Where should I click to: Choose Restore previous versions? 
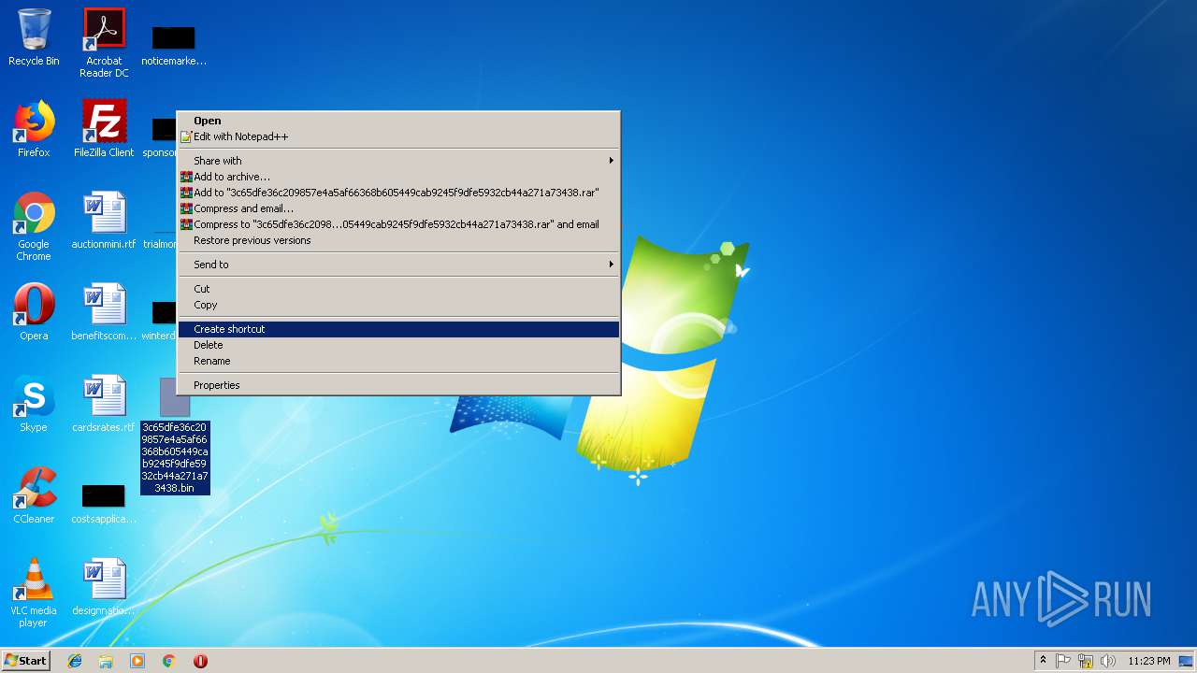pyautogui.click(x=398, y=240)
